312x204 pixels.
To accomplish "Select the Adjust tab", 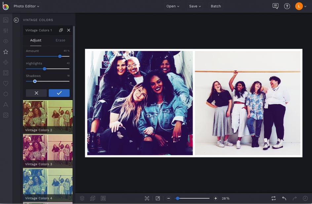I will (x=36, y=40).
